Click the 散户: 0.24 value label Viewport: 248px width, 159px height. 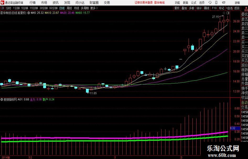pyautogui.click(x=48, y=99)
